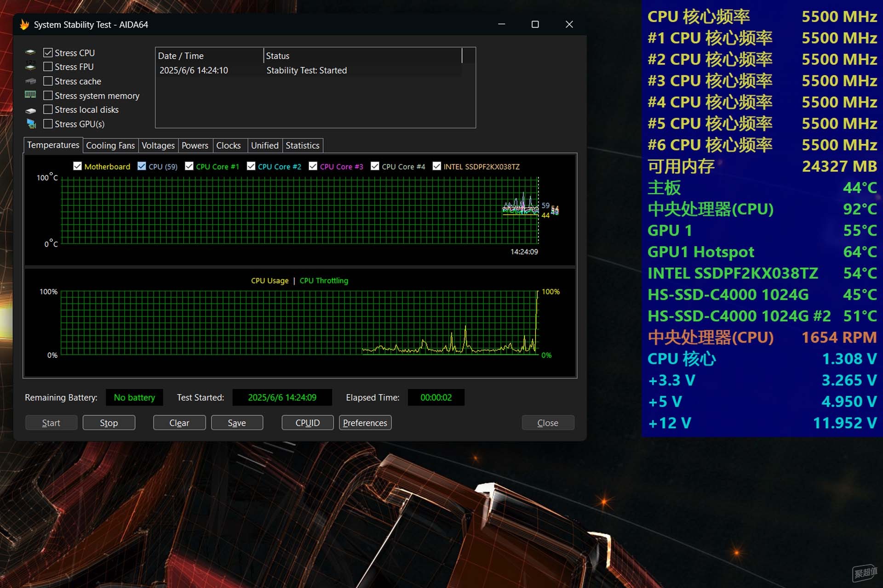883x588 pixels.
Task: Close the AIDA64 window via title bar X
Action: (569, 24)
